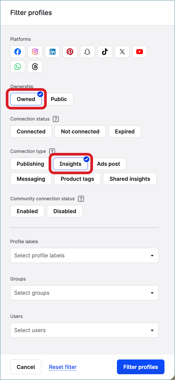Select the WhatsApp platform icon
The image size is (175, 380).
tap(18, 67)
